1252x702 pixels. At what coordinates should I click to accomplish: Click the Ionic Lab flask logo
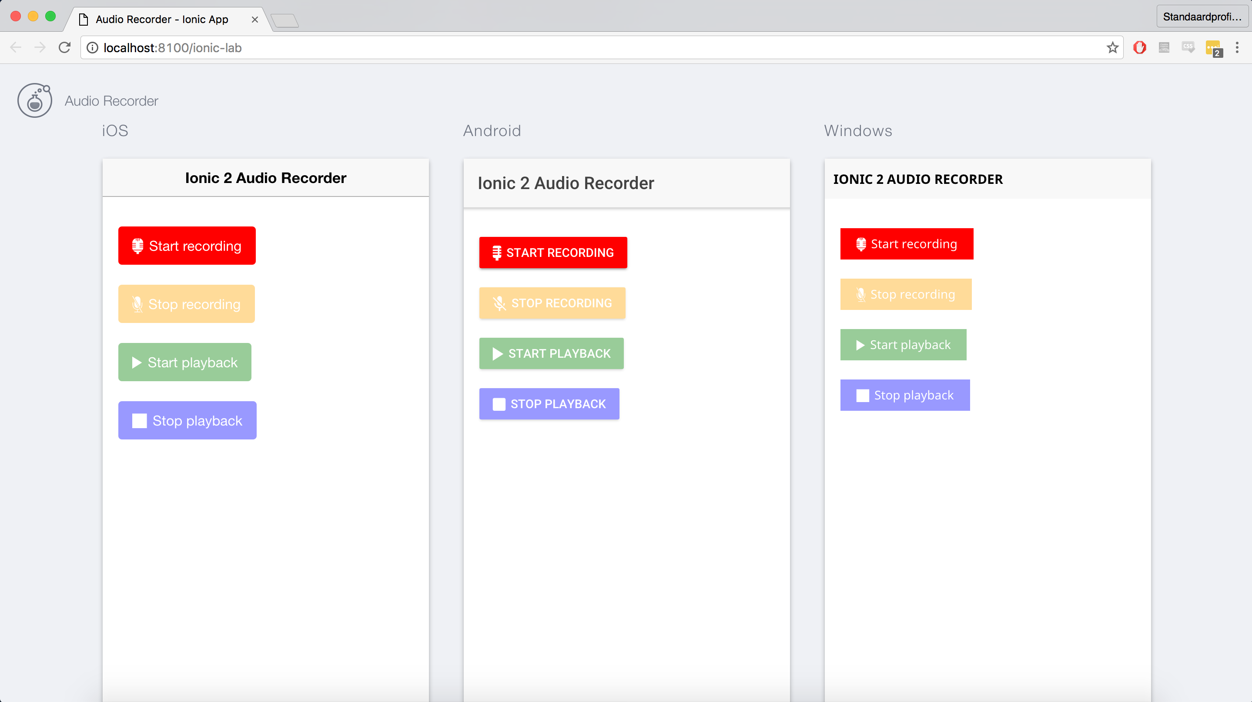pyautogui.click(x=34, y=100)
